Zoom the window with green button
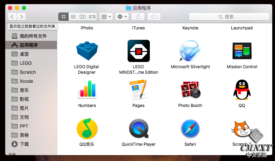This screenshot has height=161, width=275. (x=24, y=8)
